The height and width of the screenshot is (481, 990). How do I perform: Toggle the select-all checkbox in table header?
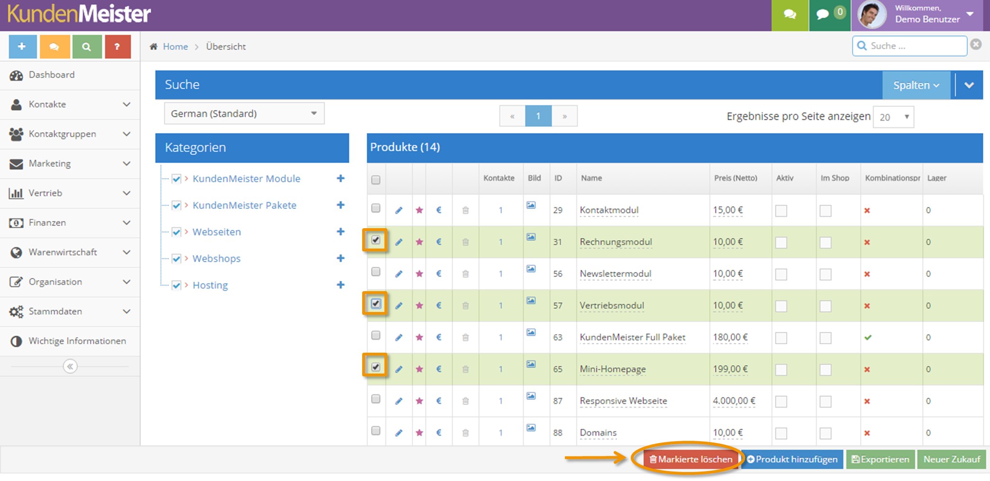click(x=376, y=180)
